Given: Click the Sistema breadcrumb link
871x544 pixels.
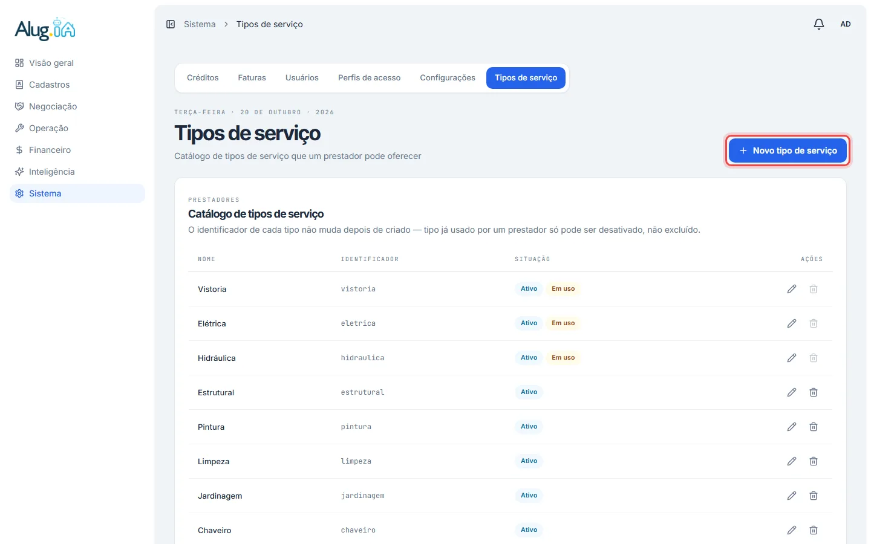Looking at the screenshot, I should click(x=200, y=24).
